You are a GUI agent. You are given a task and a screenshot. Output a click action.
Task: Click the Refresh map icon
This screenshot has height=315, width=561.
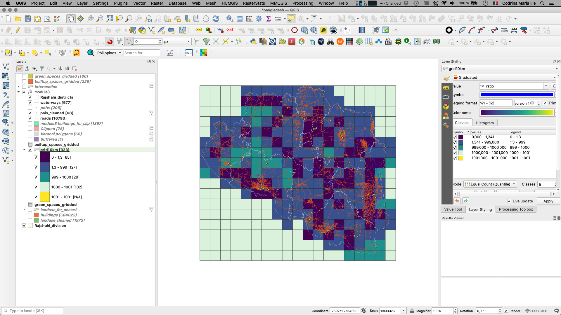216,19
